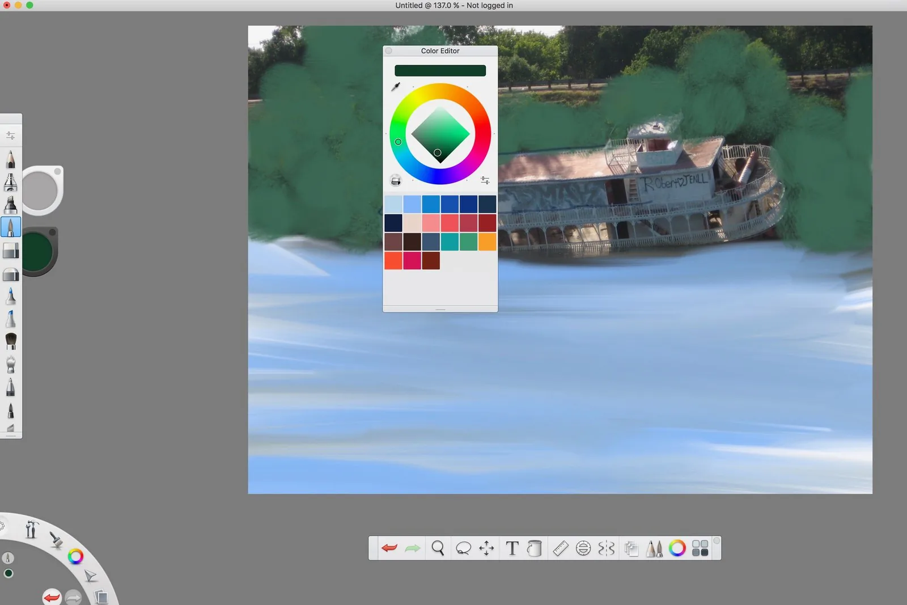Open the Brush Library from Color Editor
The image size is (907, 605).
pos(396,180)
